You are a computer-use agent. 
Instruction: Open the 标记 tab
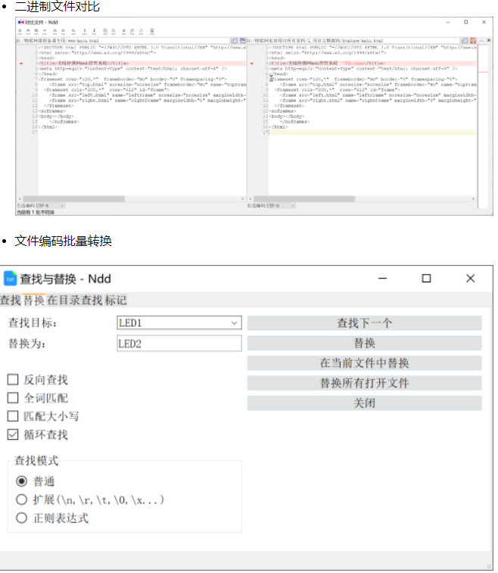[116, 301]
